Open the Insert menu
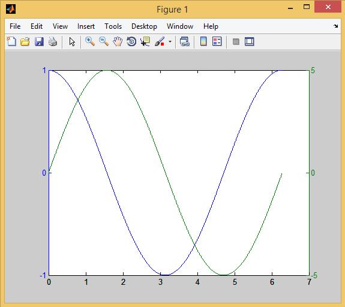This screenshot has height=307, width=345. pyautogui.click(x=86, y=26)
